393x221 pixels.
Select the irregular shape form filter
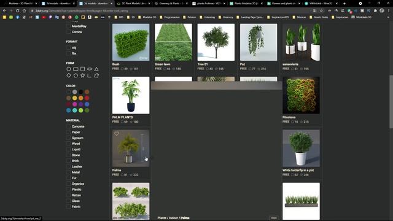click(x=96, y=76)
